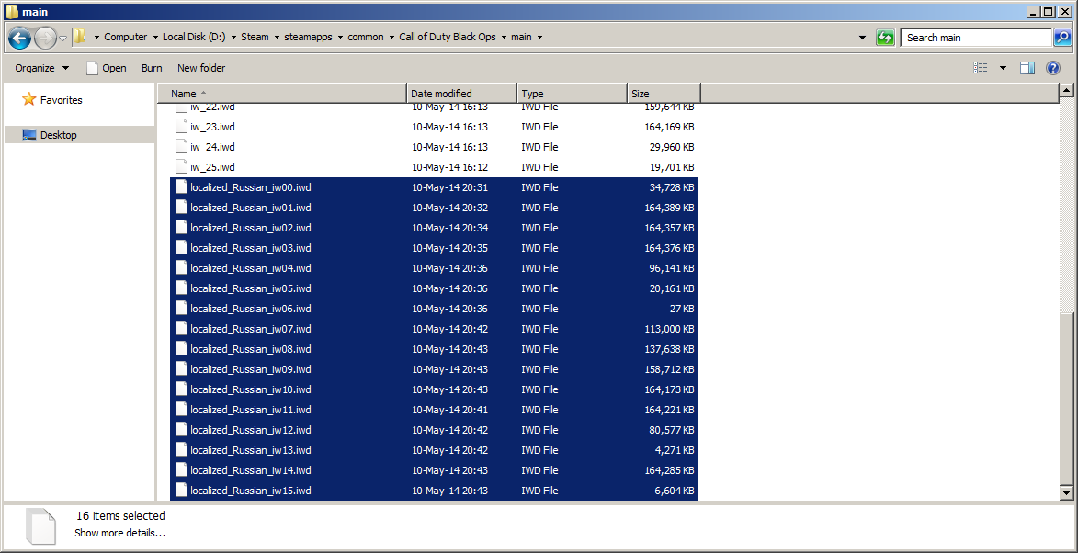1078x553 pixels.
Task: Go to Call of Duty Black Ops breadcrumb
Action: pos(448,37)
